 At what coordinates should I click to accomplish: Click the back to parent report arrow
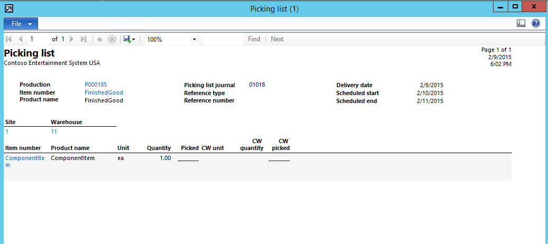(99, 39)
